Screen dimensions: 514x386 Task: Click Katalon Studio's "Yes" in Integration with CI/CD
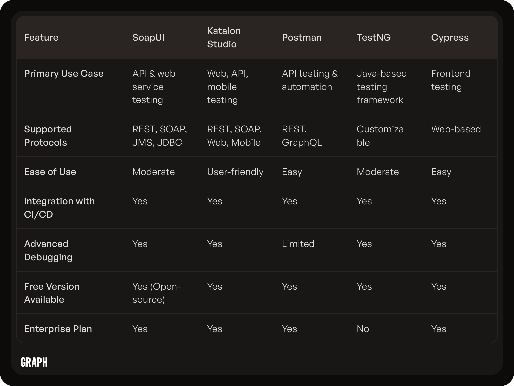215,201
